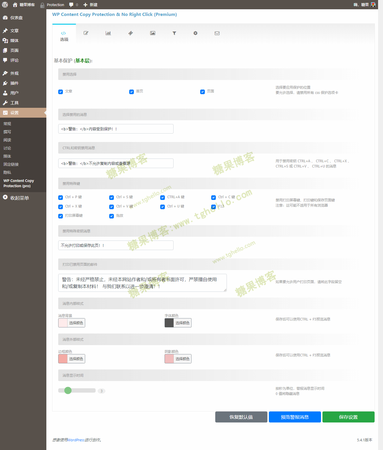
Task: Pick the 边框颜色 color swatch
Action: tap(63, 359)
